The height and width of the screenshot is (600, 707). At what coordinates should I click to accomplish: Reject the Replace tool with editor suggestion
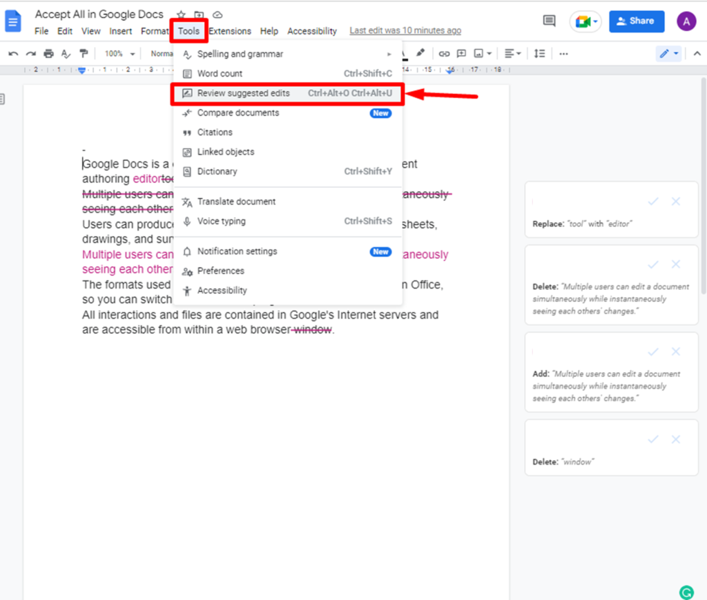click(x=675, y=202)
